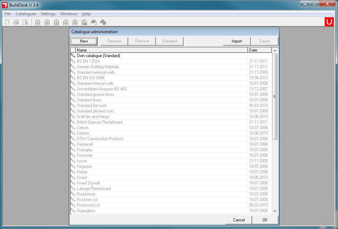Open the Windows menu
The width and height of the screenshot is (338, 229).
coord(69,14)
